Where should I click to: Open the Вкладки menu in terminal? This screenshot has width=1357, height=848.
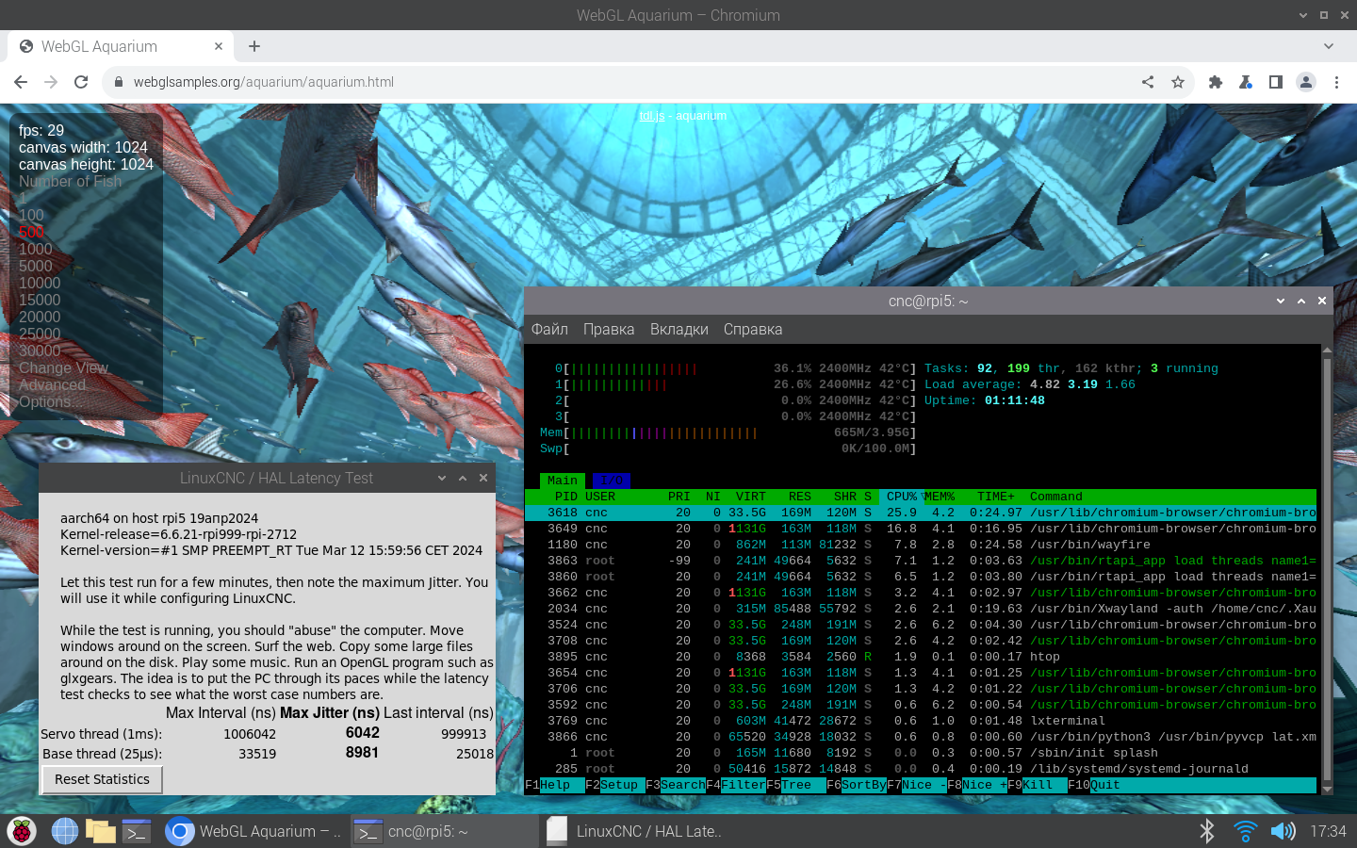pos(679,329)
